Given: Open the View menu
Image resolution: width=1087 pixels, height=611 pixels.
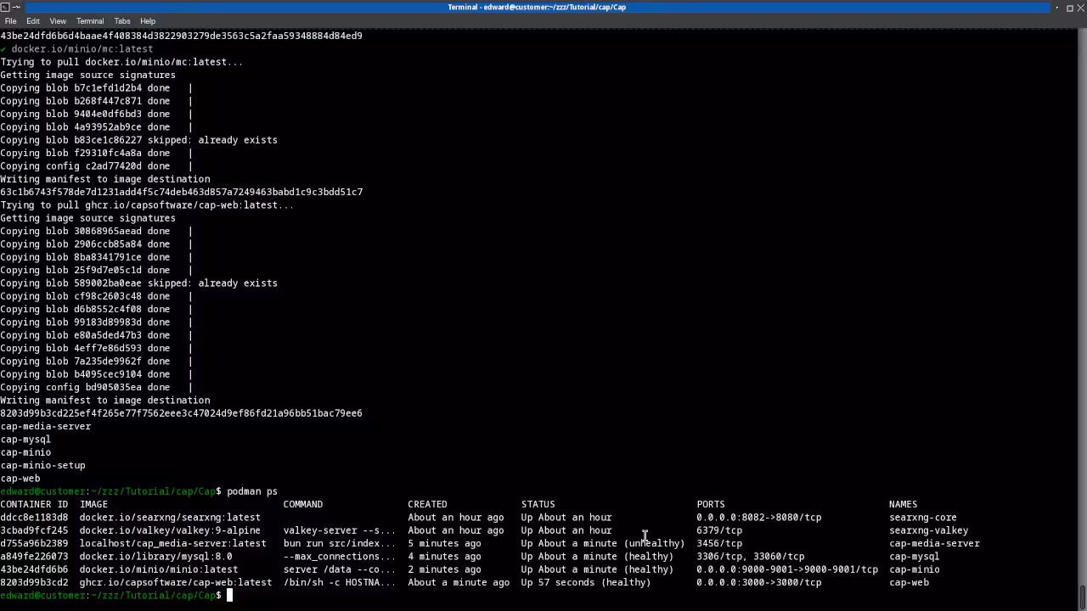Looking at the screenshot, I should coord(58,21).
